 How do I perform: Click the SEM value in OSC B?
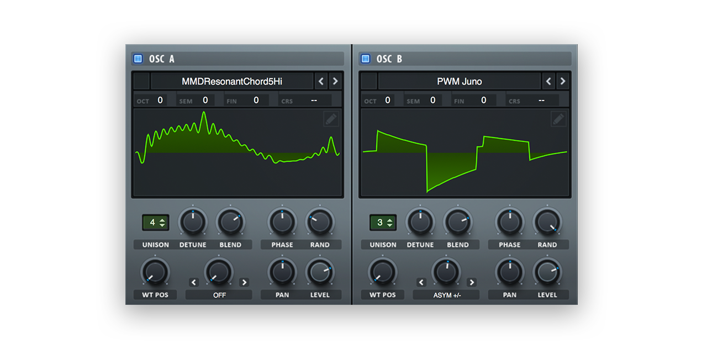[433, 100]
